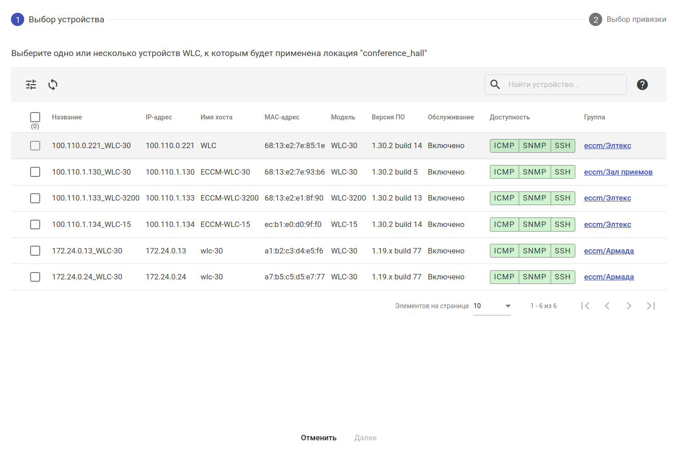Open eccm/Элтекс link for WLC-15 row

click(x=607, y=225)
